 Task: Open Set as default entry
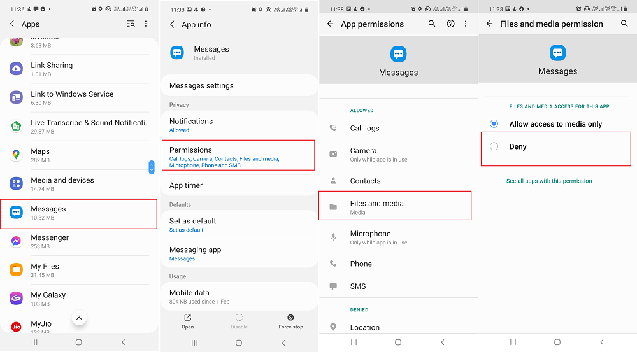tap(239, 225)
